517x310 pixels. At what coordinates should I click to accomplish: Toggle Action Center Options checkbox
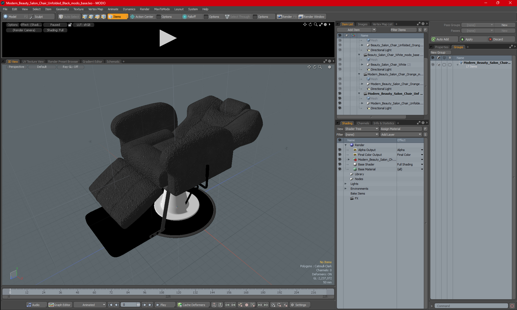click(159, 17)
